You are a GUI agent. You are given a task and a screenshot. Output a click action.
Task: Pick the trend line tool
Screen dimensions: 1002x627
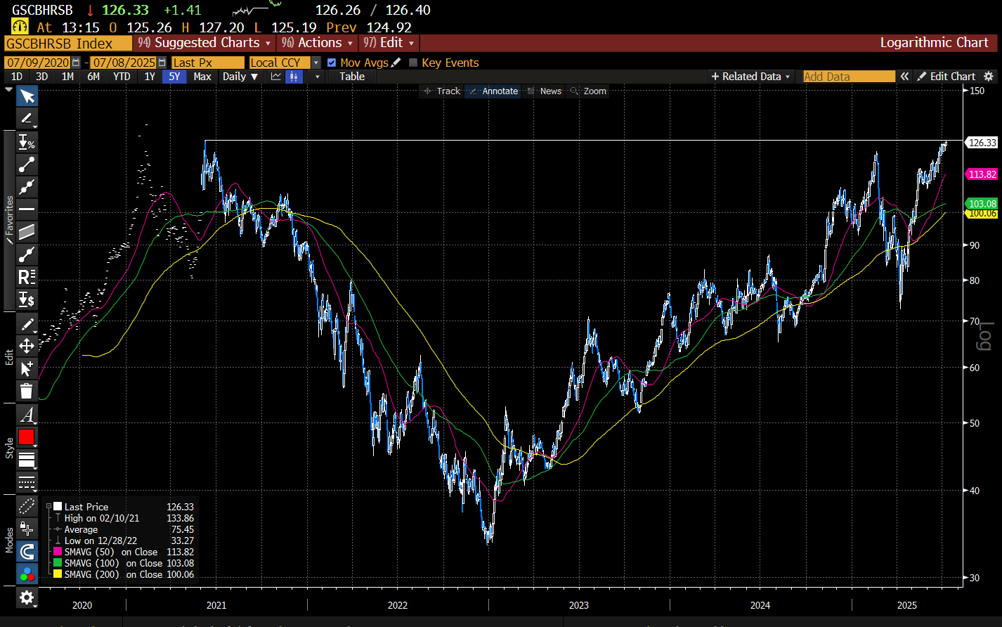[27, 164]
